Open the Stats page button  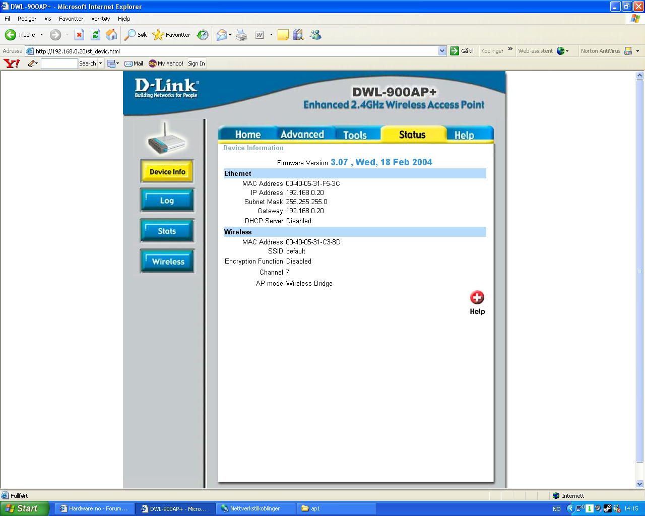click(x=167, y=231)
